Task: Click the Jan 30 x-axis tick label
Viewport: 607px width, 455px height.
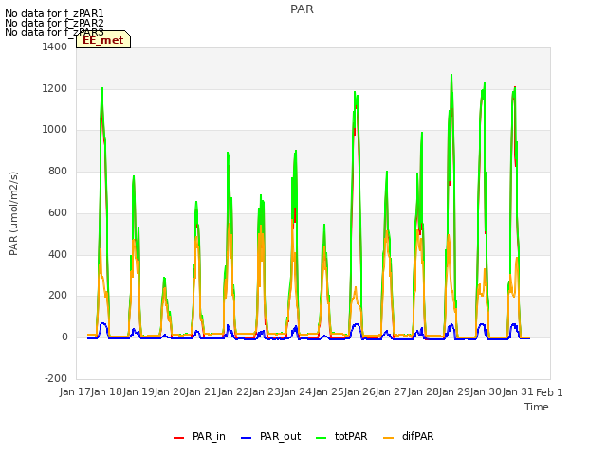Action: tap(487, 391)
